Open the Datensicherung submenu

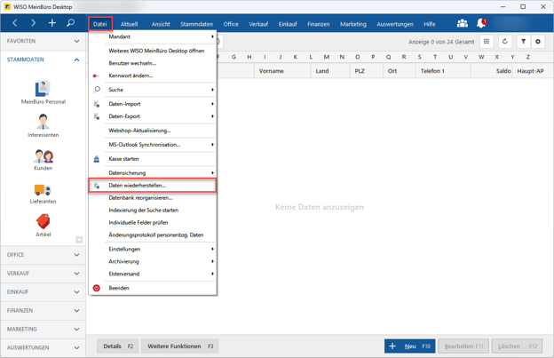[x=127, y=173]
